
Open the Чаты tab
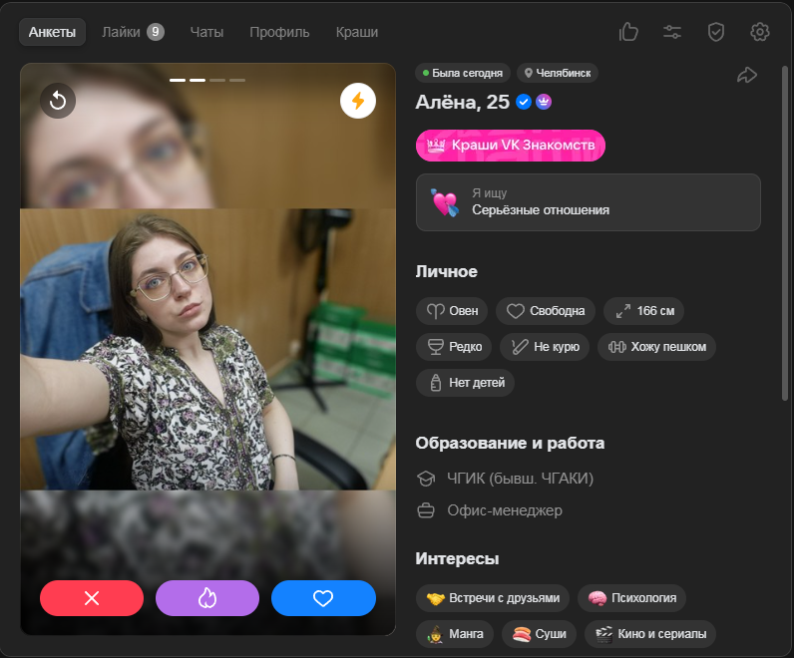pyautogui.click(x=206, y=32)
